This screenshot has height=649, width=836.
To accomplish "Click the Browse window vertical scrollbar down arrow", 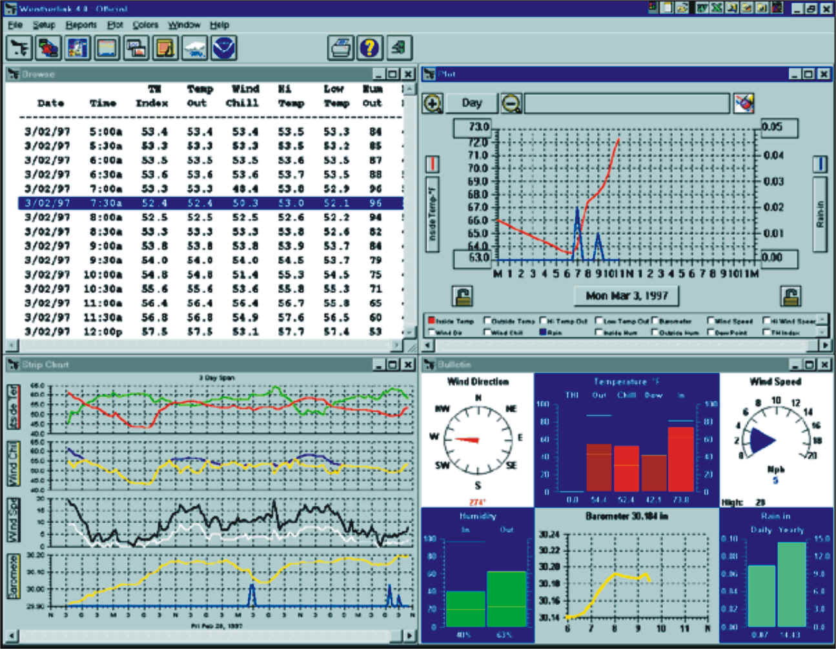I will coord(409,332).
